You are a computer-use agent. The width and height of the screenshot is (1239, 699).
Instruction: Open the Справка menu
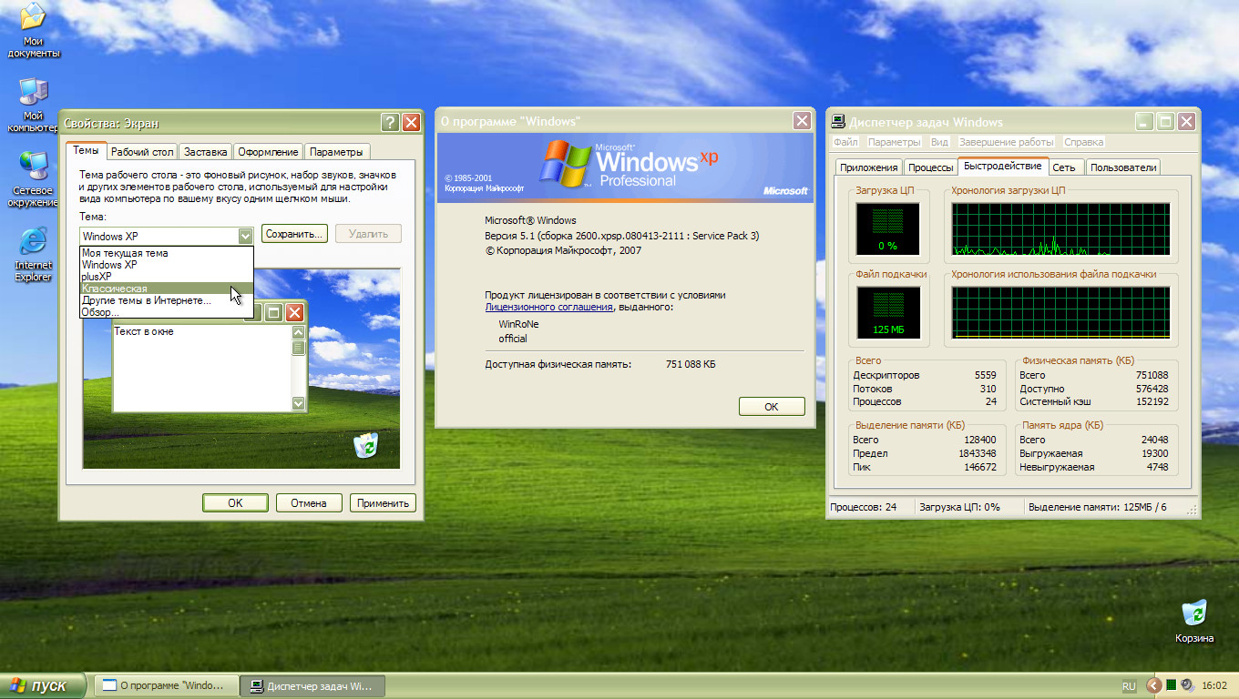[x=1084, y=142]
